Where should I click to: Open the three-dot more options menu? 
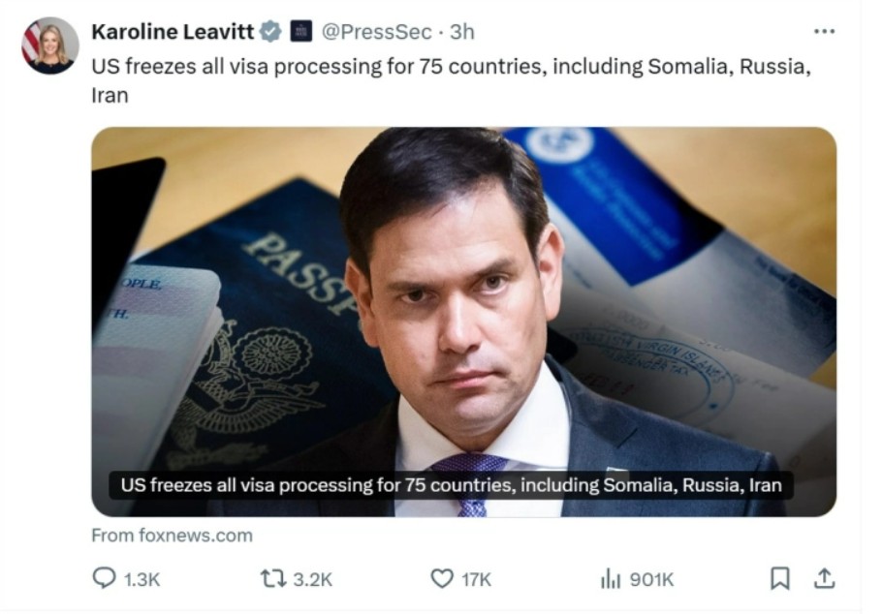pyautogui.click(x=825, y=32)
